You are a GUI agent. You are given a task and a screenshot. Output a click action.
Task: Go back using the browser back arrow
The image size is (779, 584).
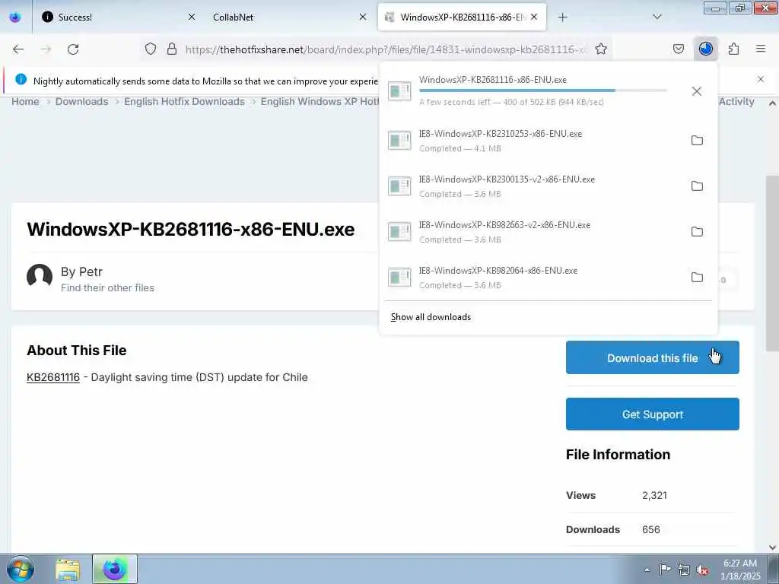18,49
